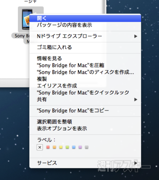Apply the green label color
This screenshot has width=159, height=180.
(67, 147)
